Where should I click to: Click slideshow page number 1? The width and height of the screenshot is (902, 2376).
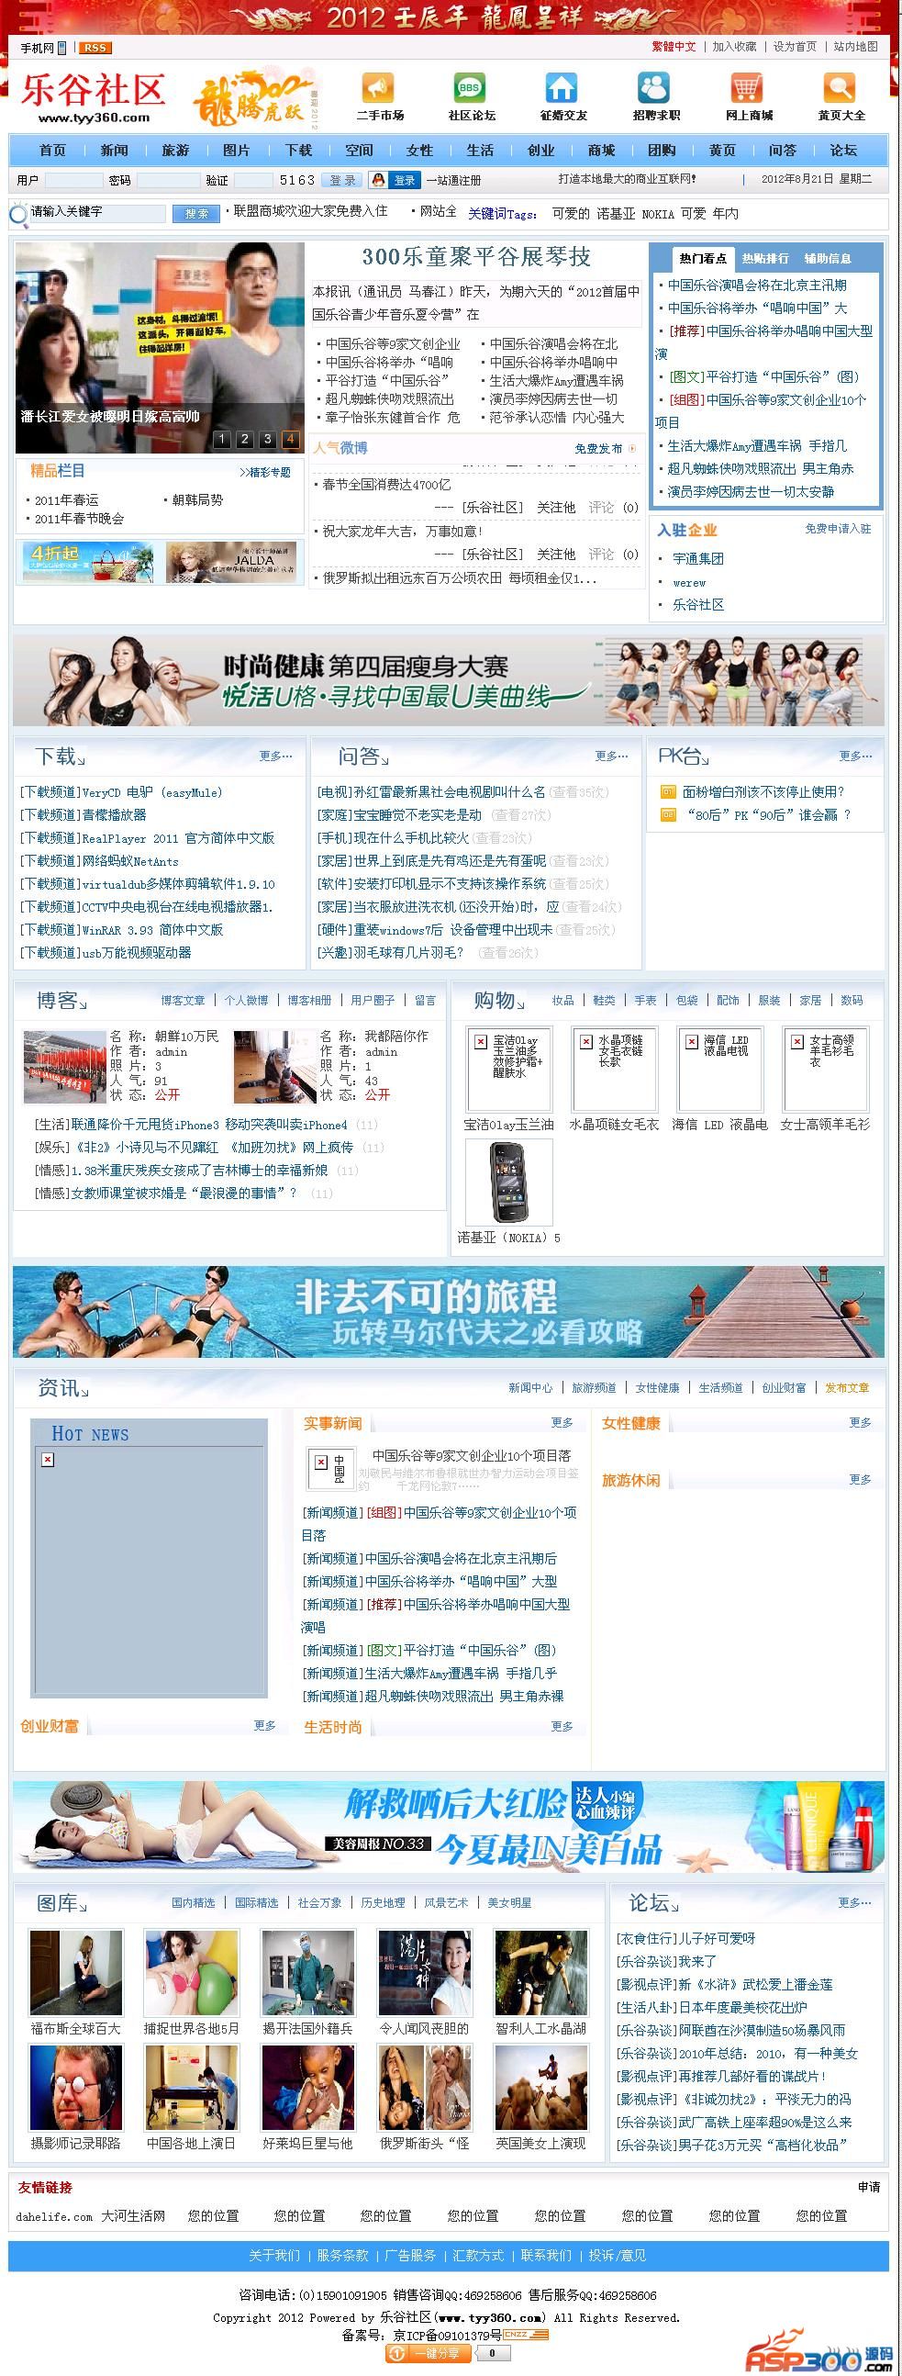pos(221,439)
